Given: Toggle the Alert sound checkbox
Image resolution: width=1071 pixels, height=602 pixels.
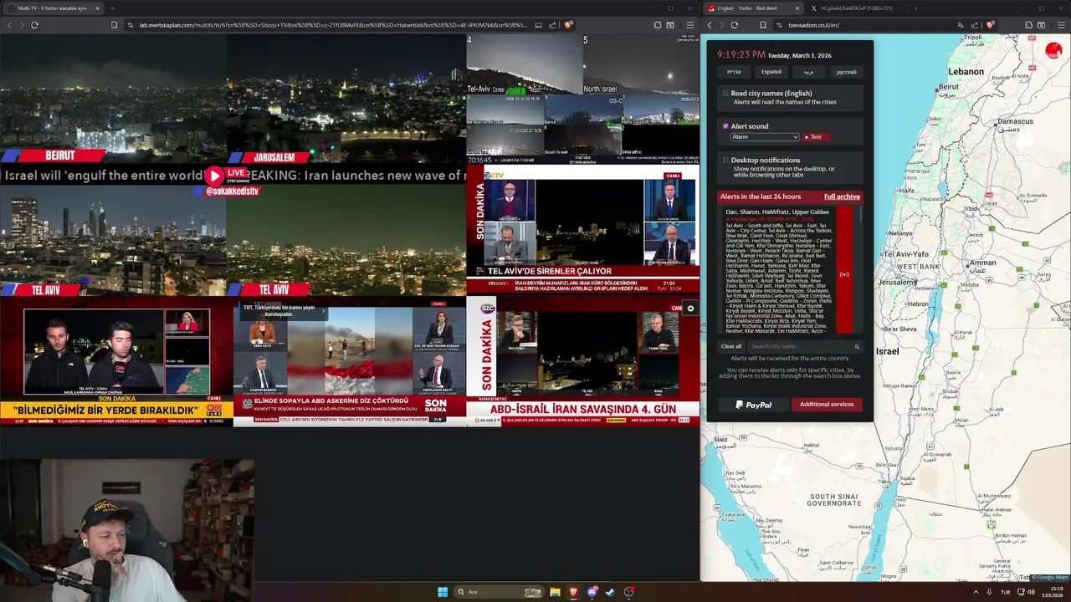Looking at the screenshot, I should pos(725,126).
